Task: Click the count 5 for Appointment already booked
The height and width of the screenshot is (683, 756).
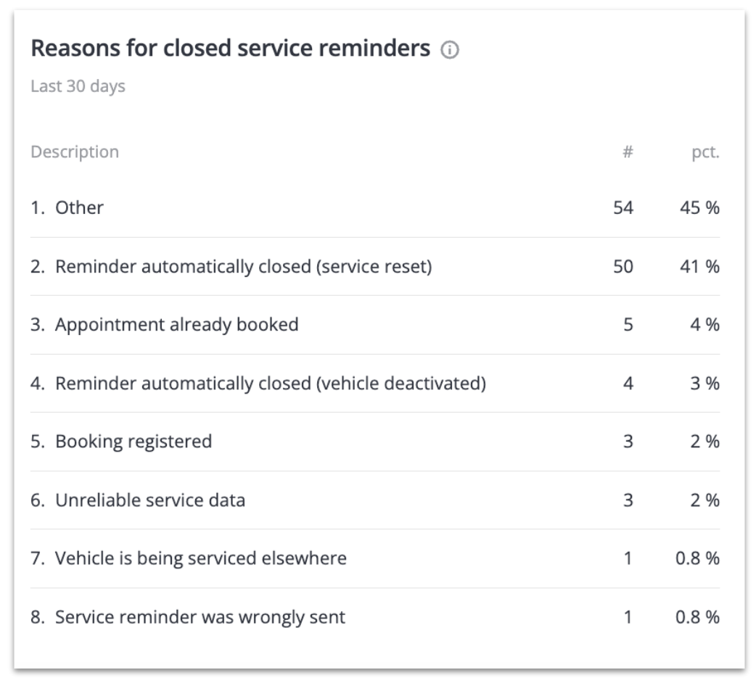Action: (628, 325)
